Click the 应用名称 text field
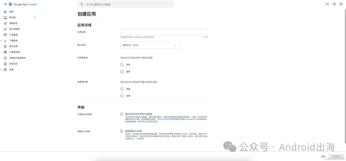 pyautogui.click(x=164, y=32)
